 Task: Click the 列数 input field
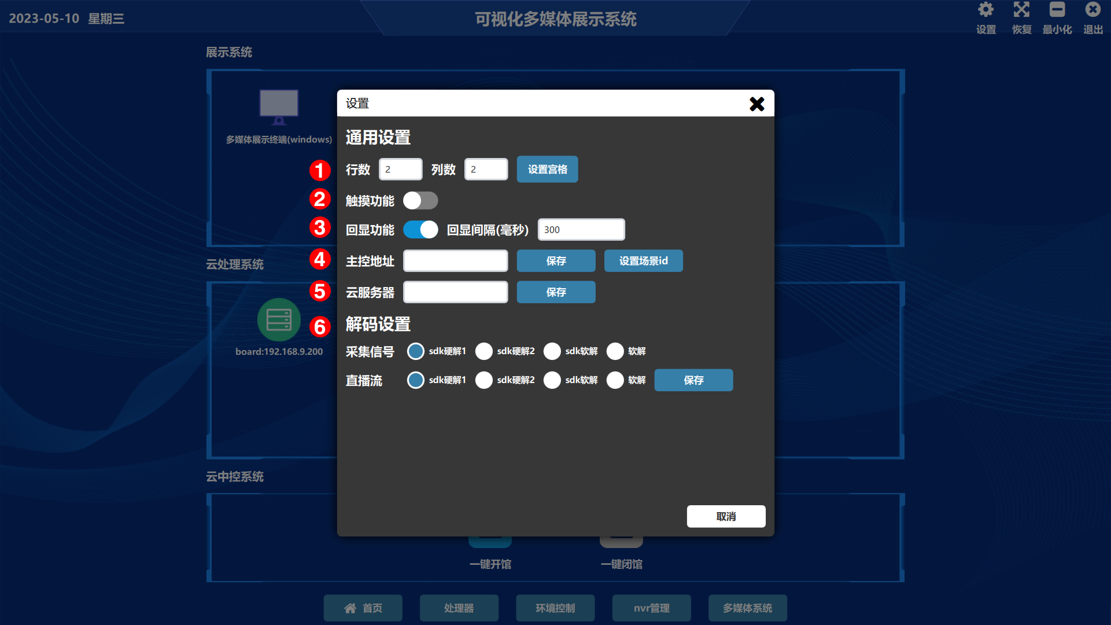click(x=486, y=170)
